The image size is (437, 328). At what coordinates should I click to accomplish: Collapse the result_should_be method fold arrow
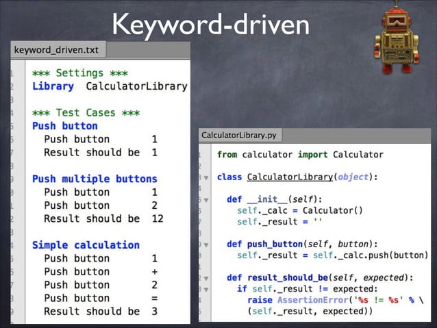pos(206,278)
